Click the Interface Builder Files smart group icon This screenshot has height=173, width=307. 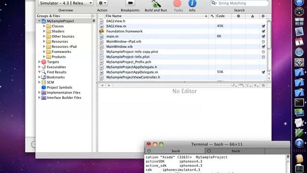[x=44, y=98]
